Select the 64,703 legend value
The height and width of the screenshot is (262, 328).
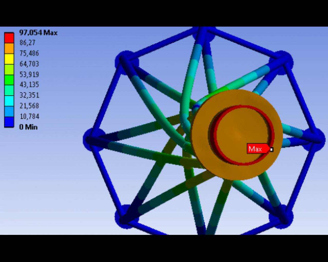click(29, 64)
